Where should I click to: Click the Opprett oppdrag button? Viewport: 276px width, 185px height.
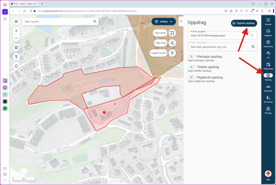pos(244,23)
